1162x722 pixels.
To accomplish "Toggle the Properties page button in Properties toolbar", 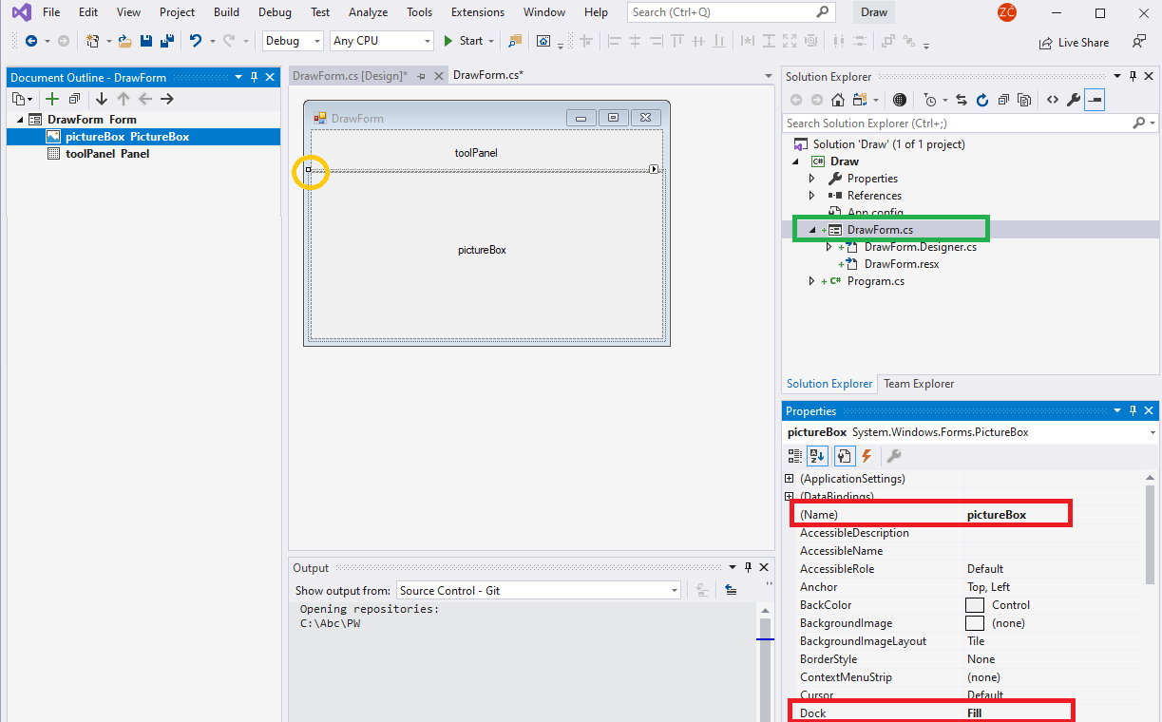I will 843,456.
